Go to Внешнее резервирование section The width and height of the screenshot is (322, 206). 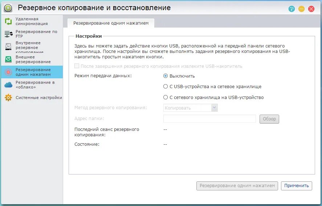(x=32, y=59)
